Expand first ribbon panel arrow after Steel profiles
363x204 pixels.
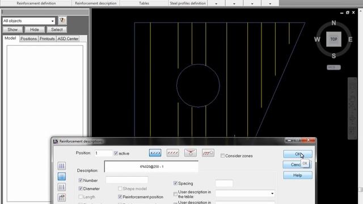point(216,3)
